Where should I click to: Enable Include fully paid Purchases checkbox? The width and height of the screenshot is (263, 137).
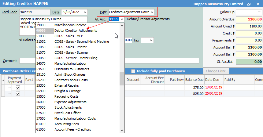(133, 71)
